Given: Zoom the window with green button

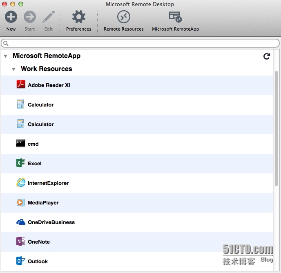Looking at the screenshot, I should pyautogui.click(x=21, y=4).
